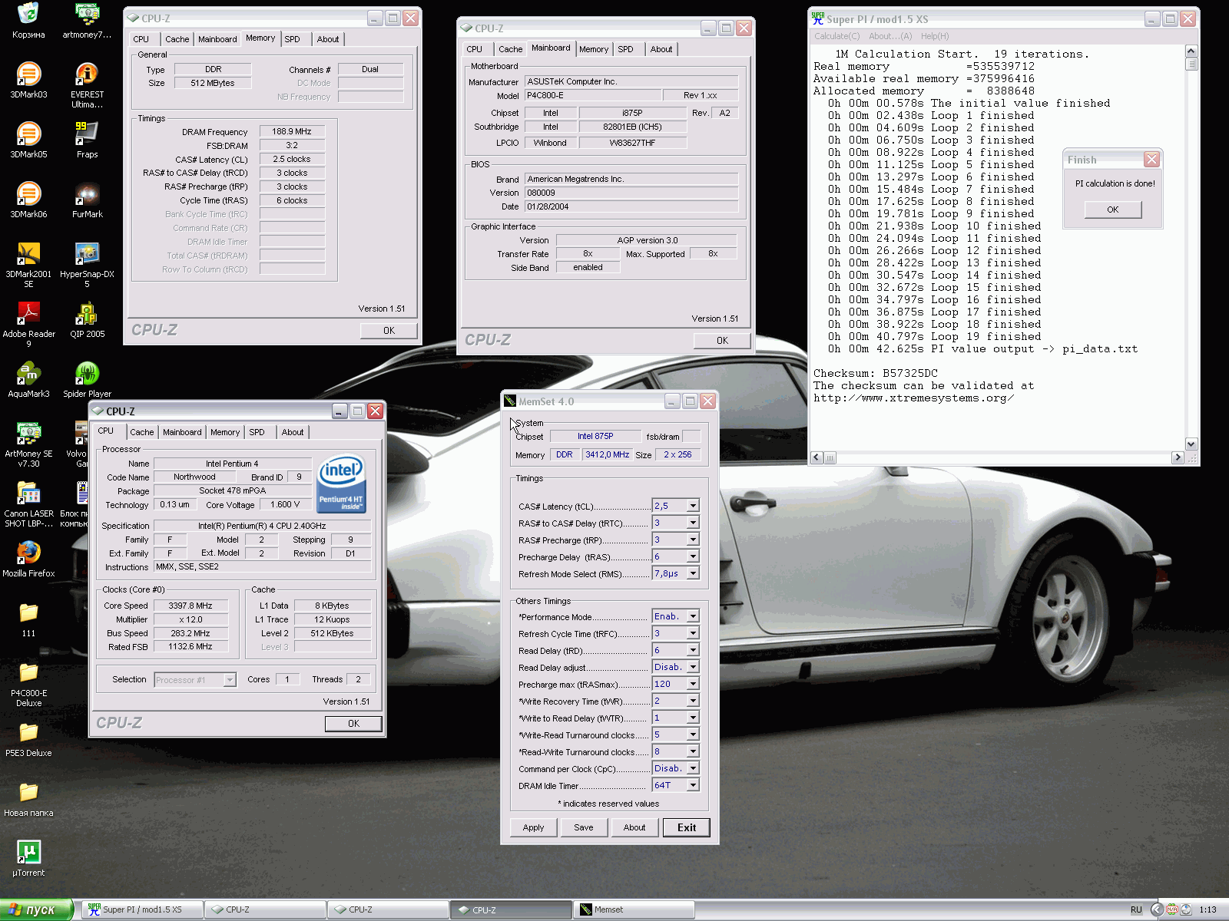Screen dimensions: 1229x921
Task: Click Super PI vertical scrollbar down arrow
Action: coord(1191,444)
